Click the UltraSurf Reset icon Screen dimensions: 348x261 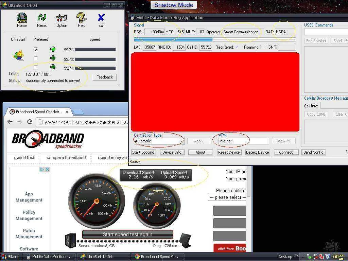[x=42, y=17]
